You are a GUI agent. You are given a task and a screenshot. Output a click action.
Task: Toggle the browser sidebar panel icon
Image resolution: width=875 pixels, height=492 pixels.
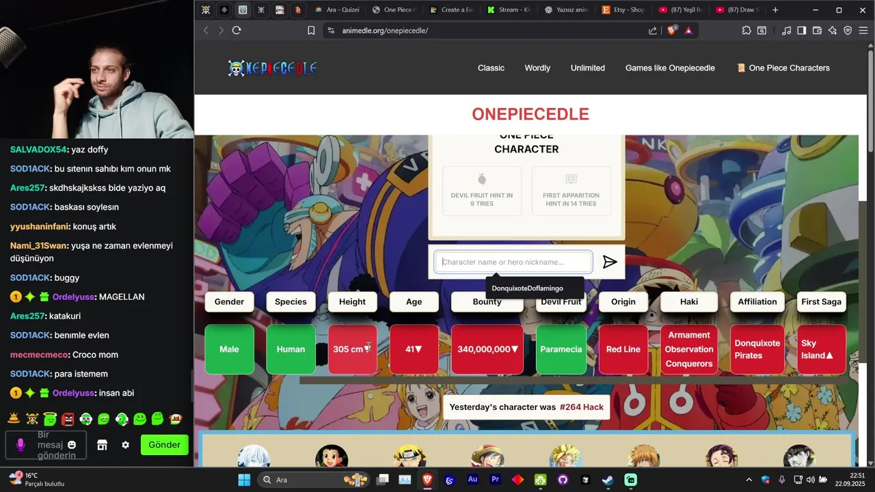click(802, 30)
